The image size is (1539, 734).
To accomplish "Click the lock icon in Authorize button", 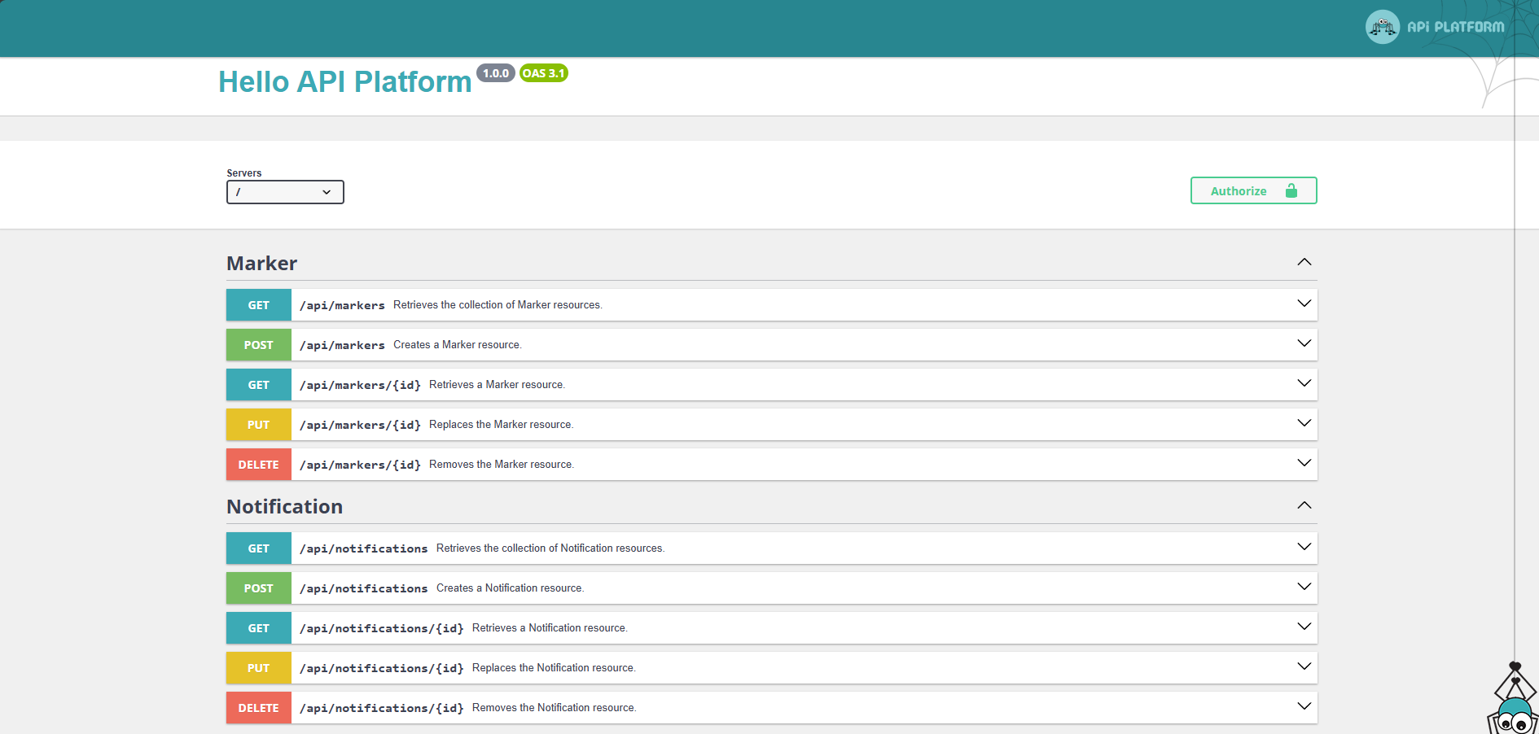I will (x=1291, y=191).
